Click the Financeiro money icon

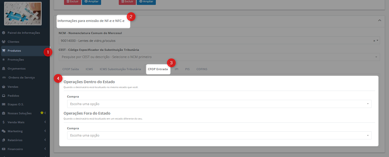pos(4,149)
